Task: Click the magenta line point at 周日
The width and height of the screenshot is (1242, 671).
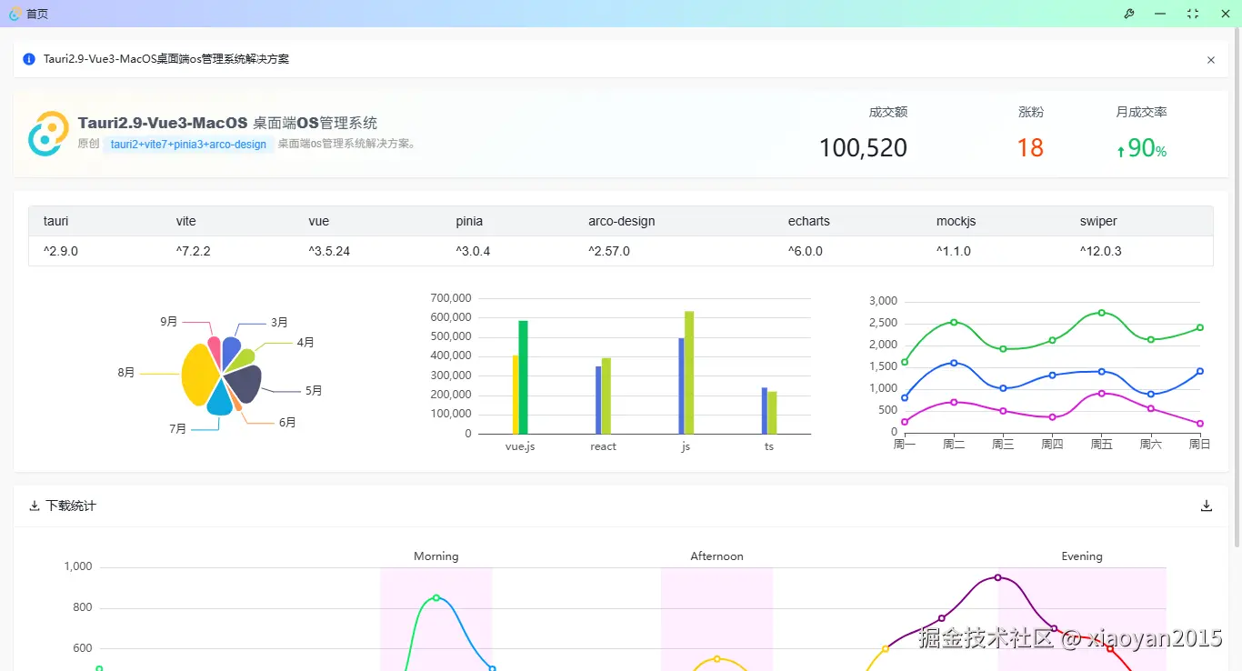Action: tap(1200, 424)
